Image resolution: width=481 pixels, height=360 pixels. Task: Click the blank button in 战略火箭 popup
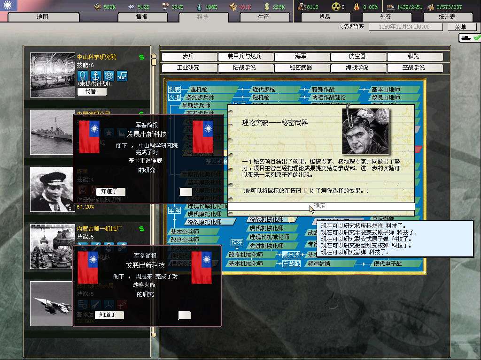184,315
